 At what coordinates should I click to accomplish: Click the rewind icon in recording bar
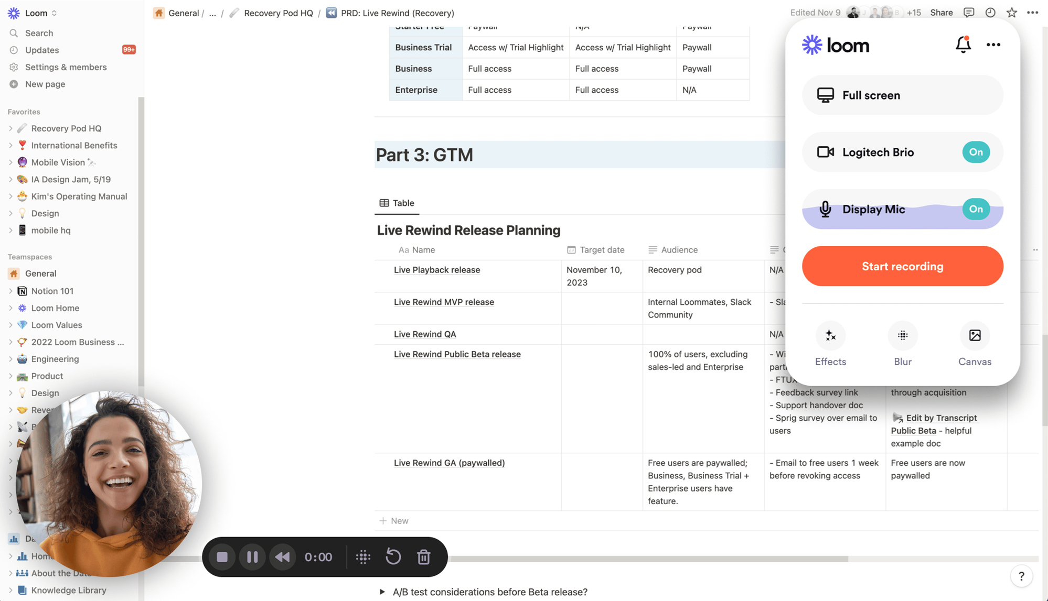click(x=283, y=557)
